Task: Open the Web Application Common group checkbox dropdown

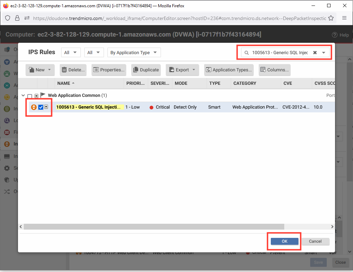Action: click(x=36, y=96)
